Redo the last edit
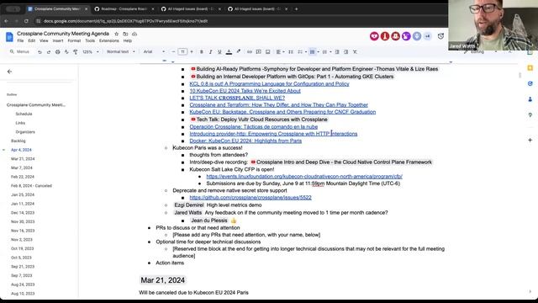The height and width of the screenshot is (303, 538). point(49,52)
